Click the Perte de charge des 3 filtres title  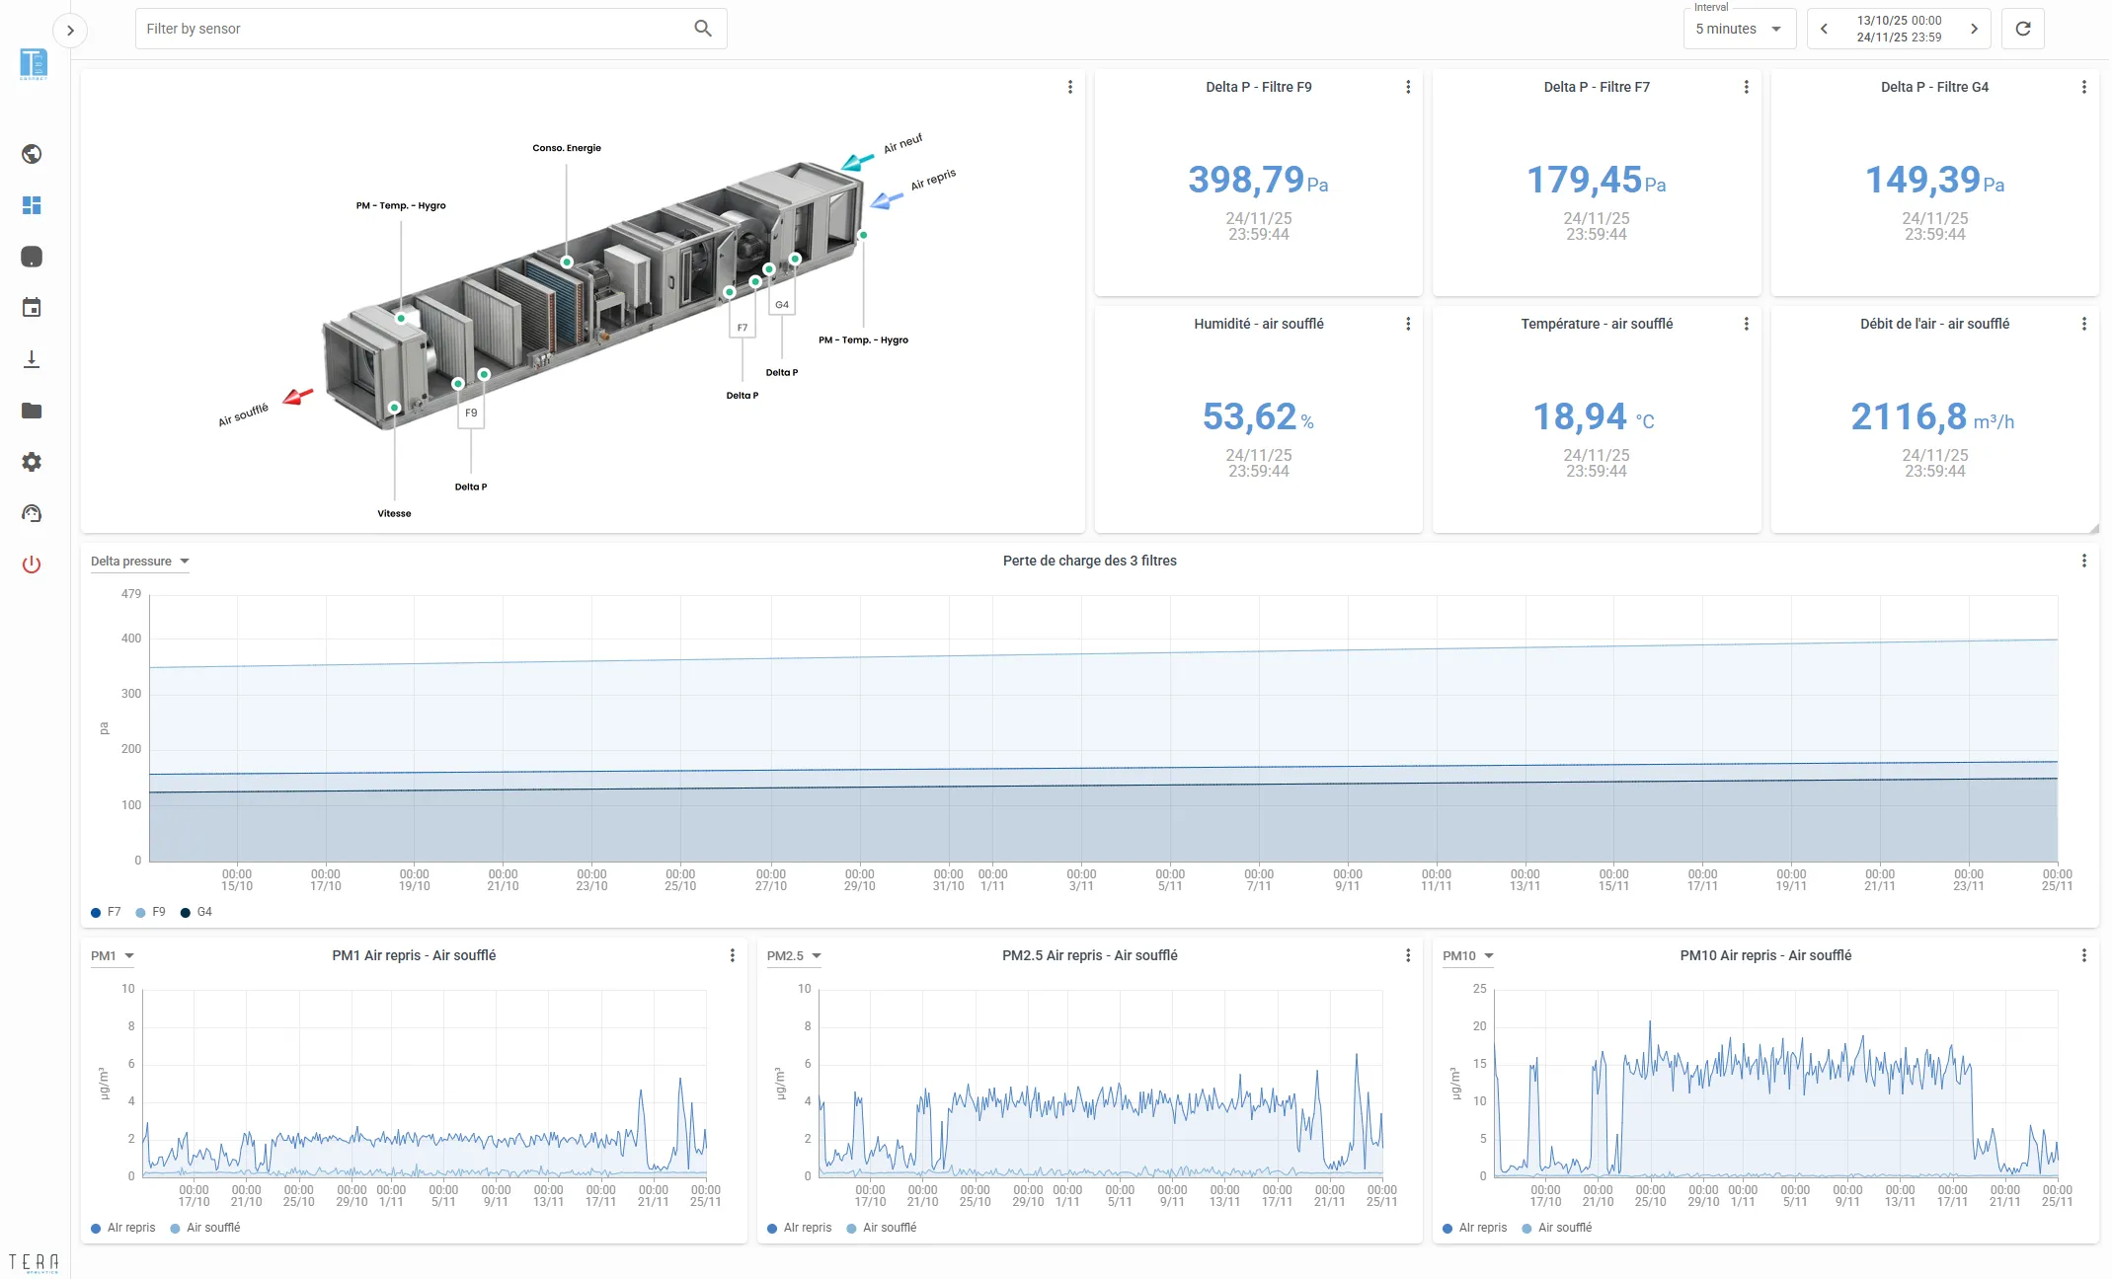tap(1089, 561)
